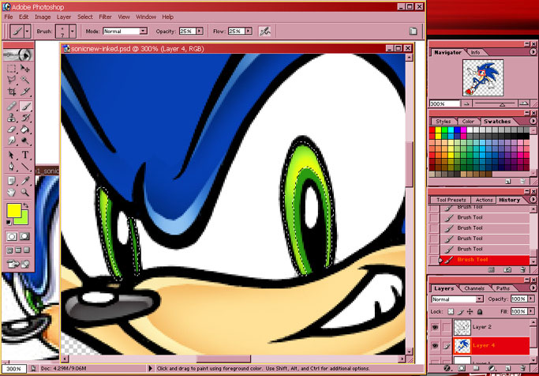Choose the Magic Wand tool

click(x=25, y=80)
